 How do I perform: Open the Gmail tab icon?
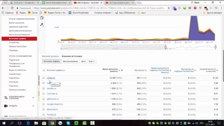5,3
